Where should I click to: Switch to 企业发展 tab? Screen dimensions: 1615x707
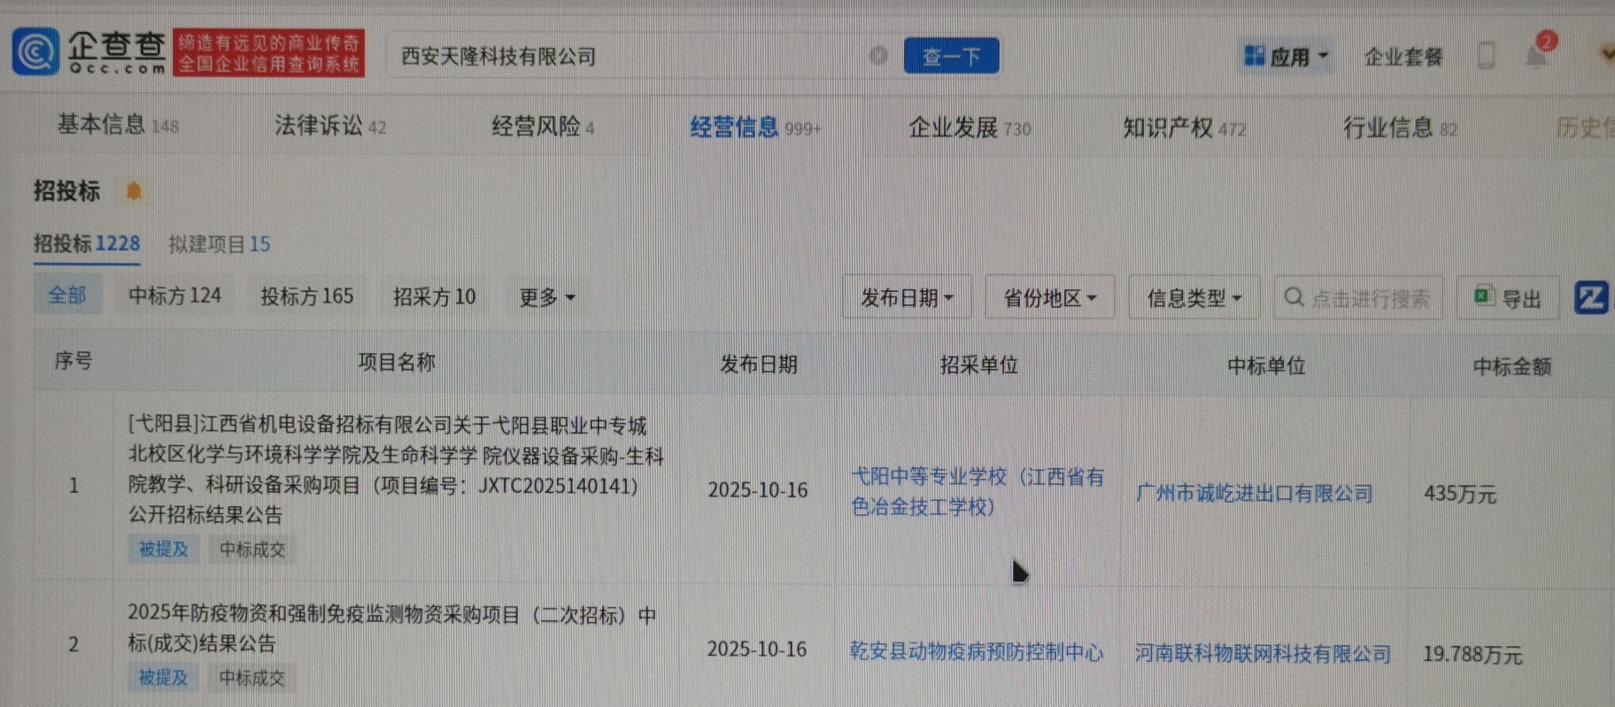coord(970,127)
